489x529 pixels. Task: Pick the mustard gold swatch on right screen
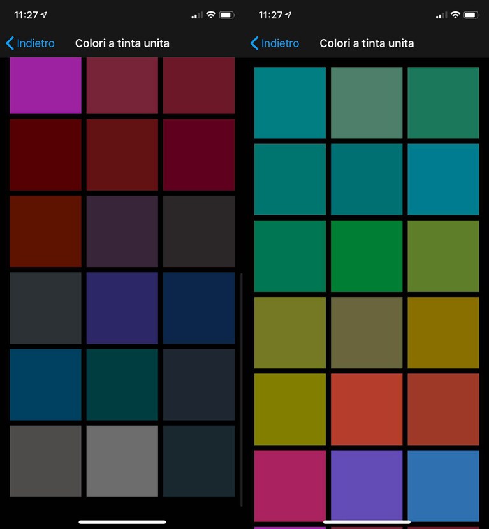click(443, 333)
